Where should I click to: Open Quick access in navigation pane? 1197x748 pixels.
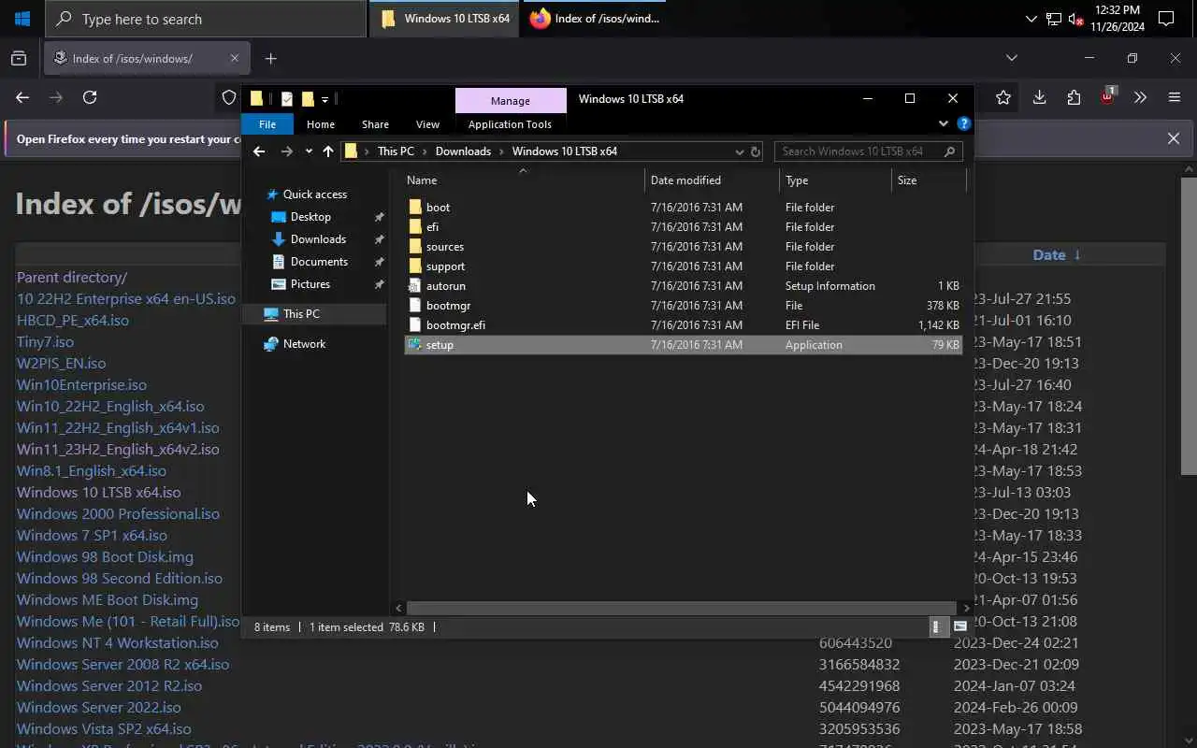coord(315,194)
